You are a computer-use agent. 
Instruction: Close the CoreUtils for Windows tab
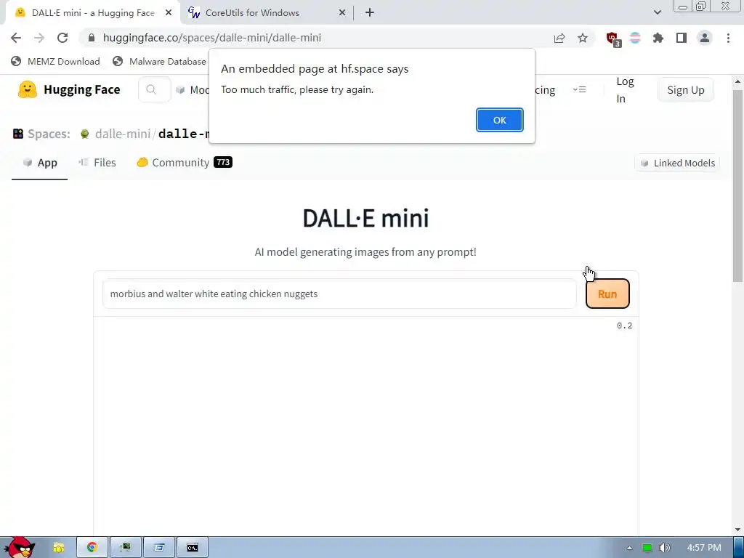pos(342,13)
